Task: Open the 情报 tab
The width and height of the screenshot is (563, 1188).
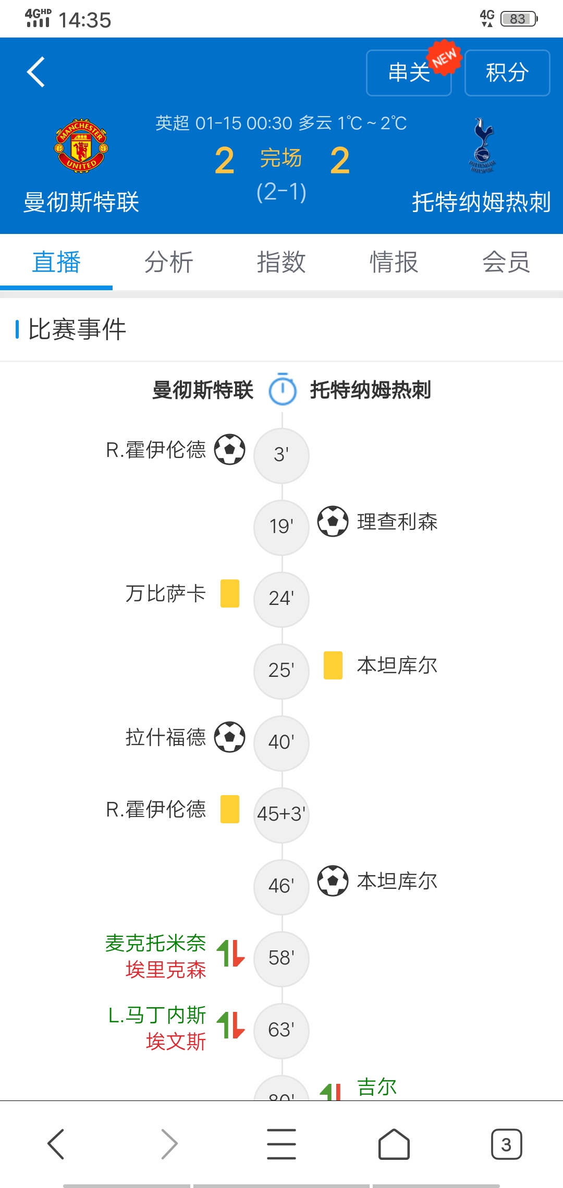Action: tap(394, 262)
